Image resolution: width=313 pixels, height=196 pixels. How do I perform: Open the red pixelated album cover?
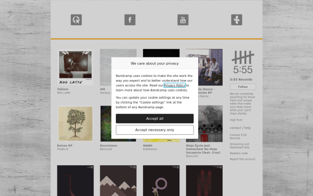click(x=204, y=181)
